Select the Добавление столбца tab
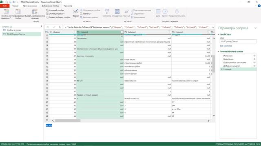 click(51, 6)
